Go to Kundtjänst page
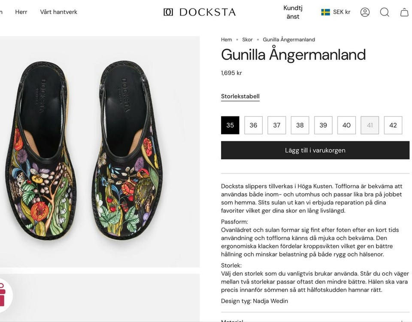Screen dimensions: 412x322 (x=293, y=12)
